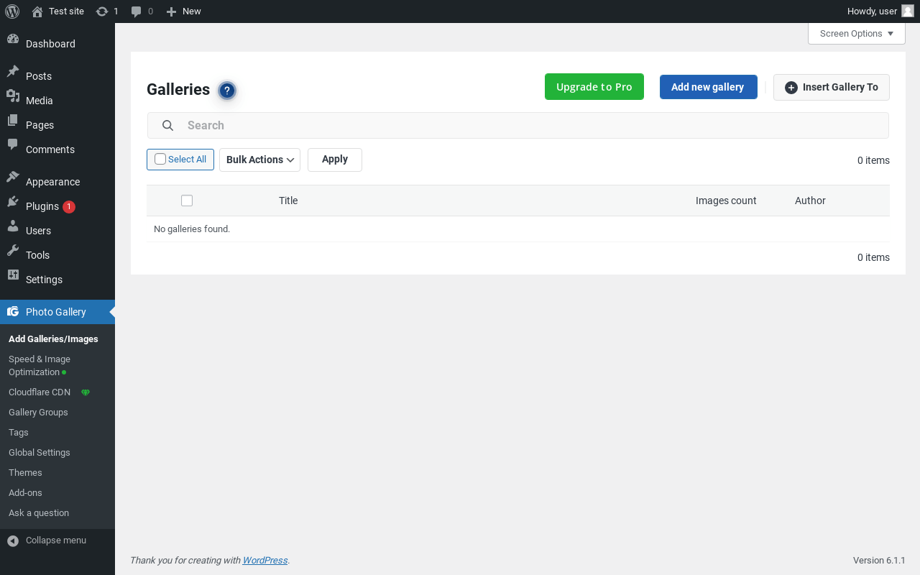Expand the Screen Options panel

857,34
